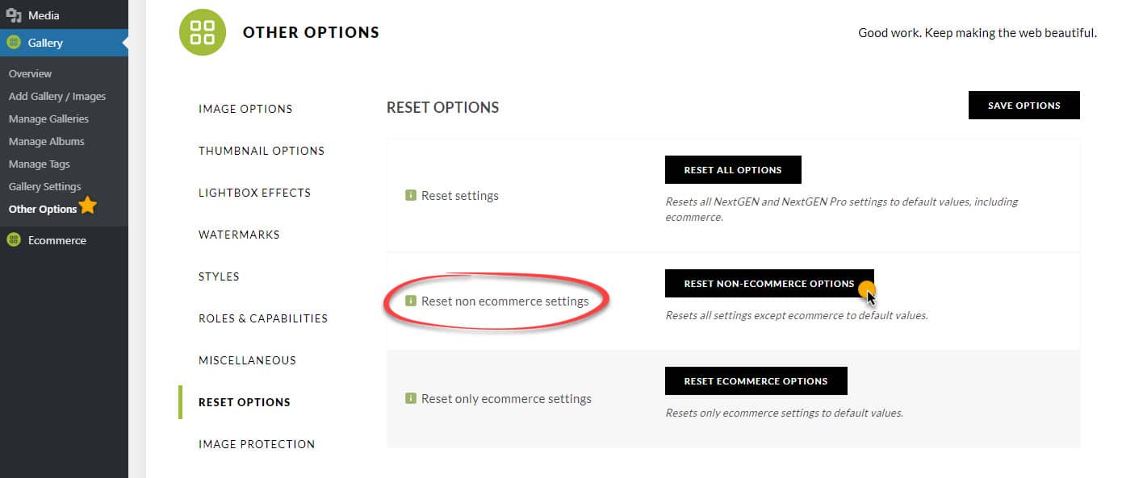
Task: Open the Image Options tab
Action: 245,109
